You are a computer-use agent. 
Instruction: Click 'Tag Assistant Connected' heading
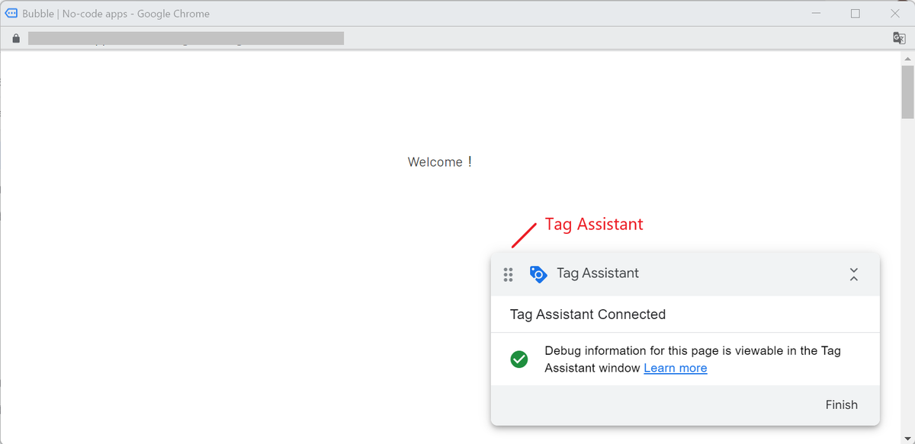coord(588,315)
